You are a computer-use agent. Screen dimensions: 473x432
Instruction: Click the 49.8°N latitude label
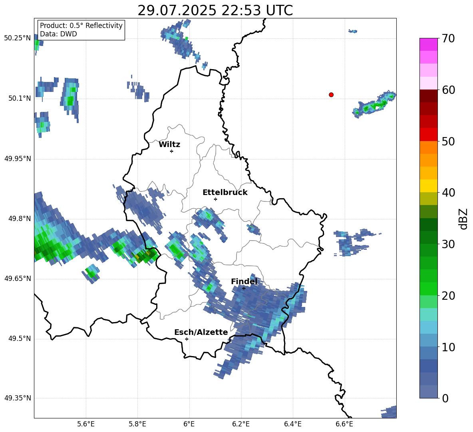click(20, 219)
